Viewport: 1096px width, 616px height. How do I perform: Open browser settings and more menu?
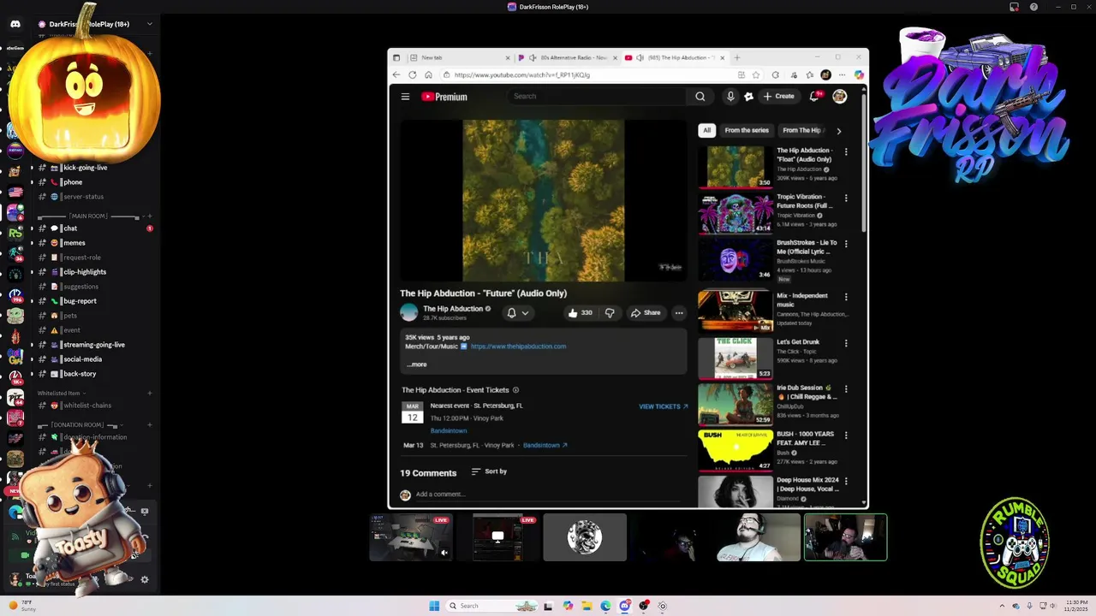[843, 75]
